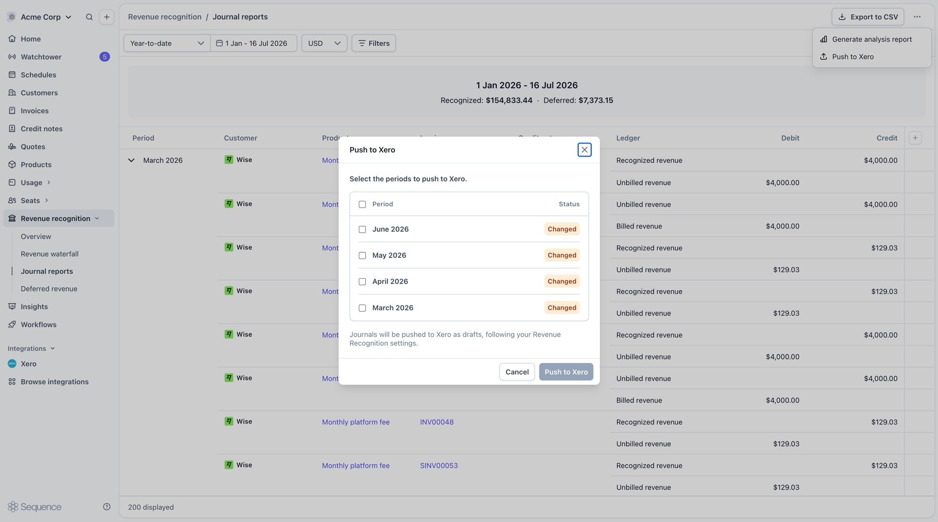
Task: Click the Credit notes icon
Action: click(12, 129)
